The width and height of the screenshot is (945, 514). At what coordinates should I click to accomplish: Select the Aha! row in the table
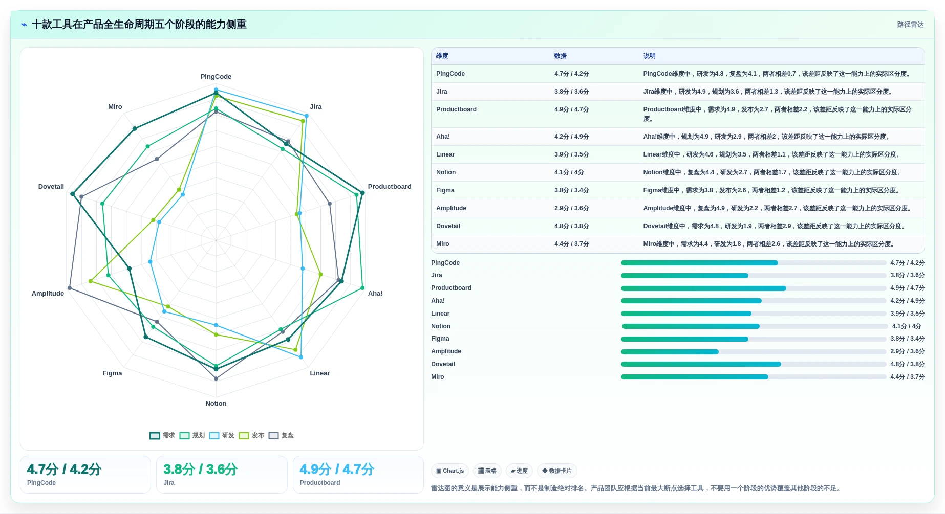coord(678,137)
